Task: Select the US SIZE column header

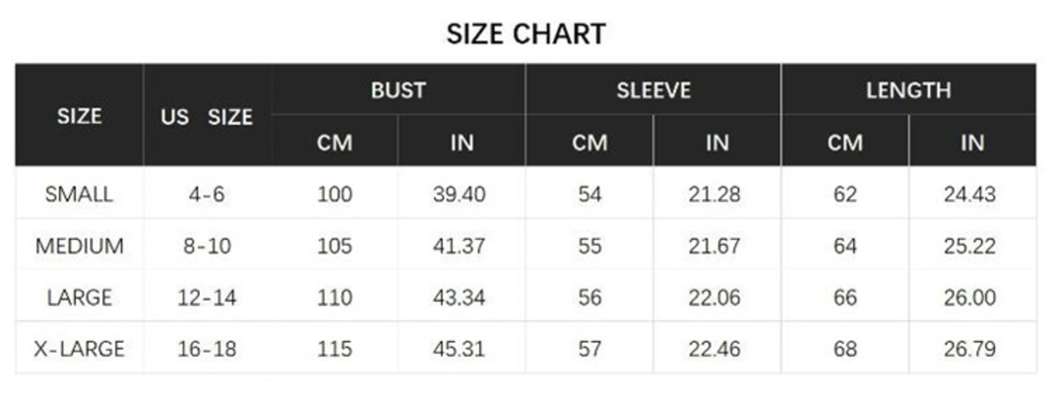Action: click(x=207, y=117)
